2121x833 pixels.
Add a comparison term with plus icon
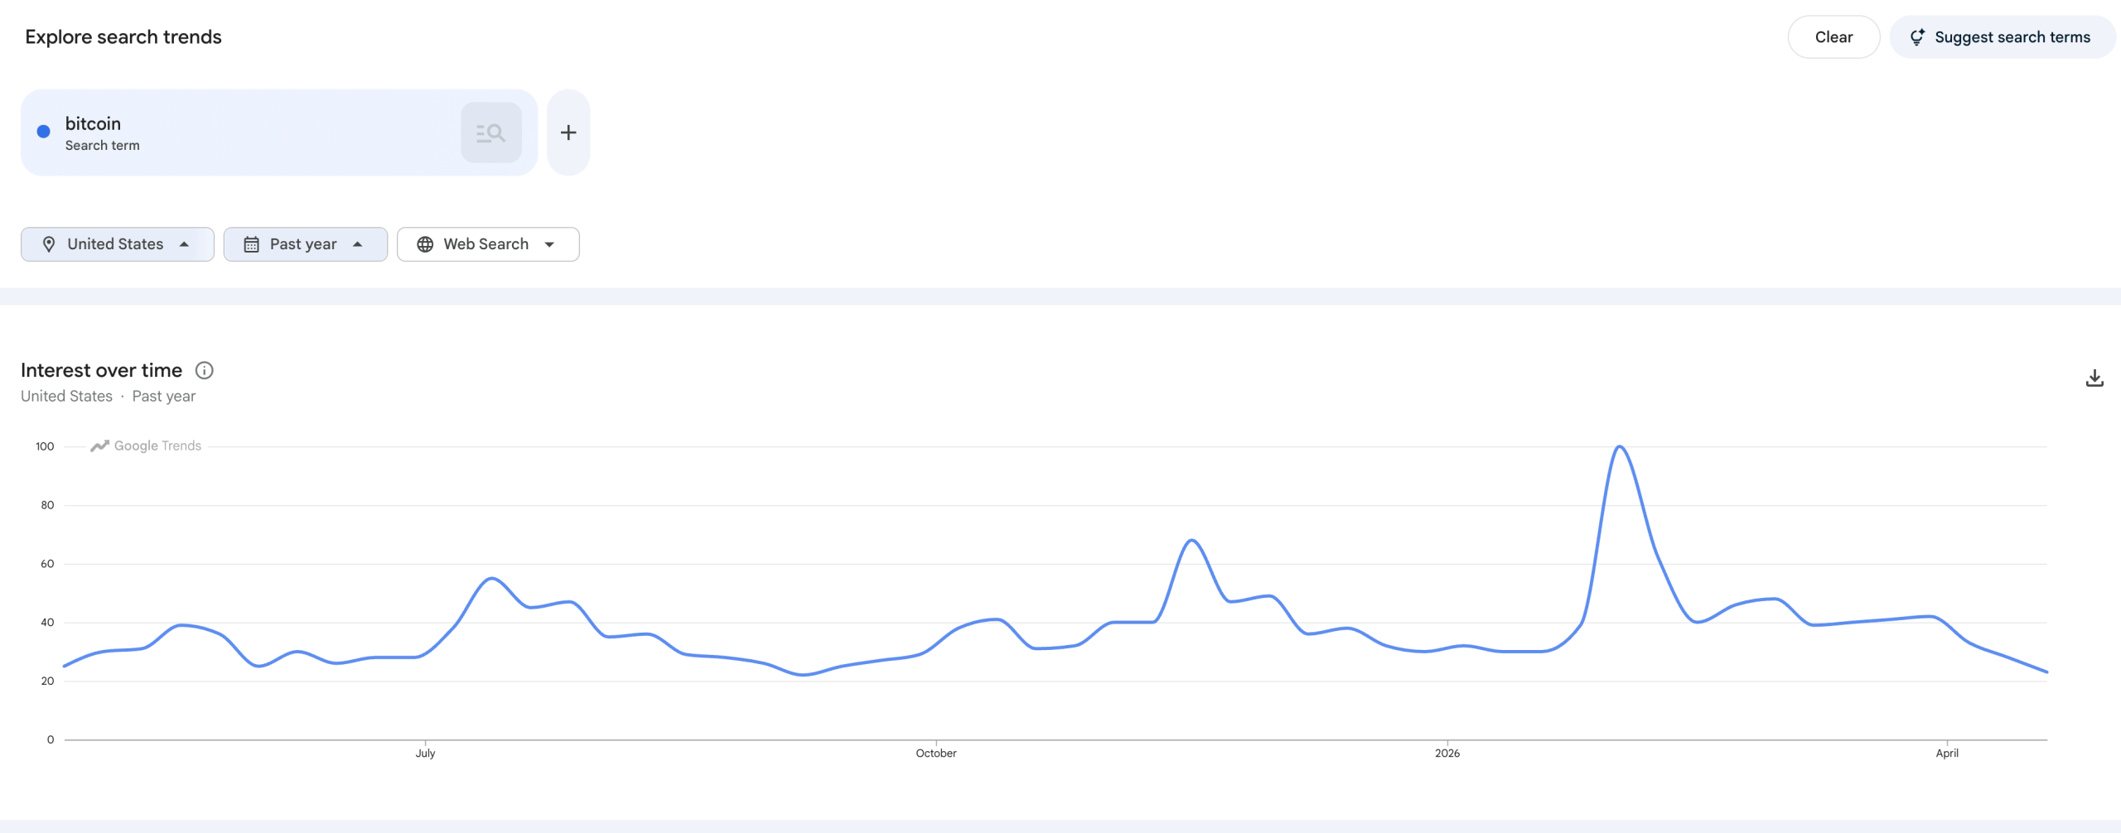[x=568, y=132]
